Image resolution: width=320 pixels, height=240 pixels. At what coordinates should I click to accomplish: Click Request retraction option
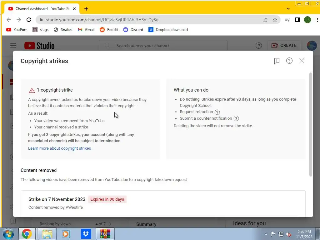click(196, 112)
